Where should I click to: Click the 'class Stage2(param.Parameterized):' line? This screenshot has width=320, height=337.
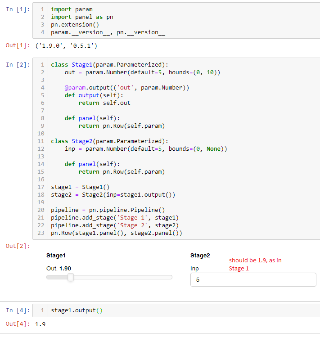(109, 141)
